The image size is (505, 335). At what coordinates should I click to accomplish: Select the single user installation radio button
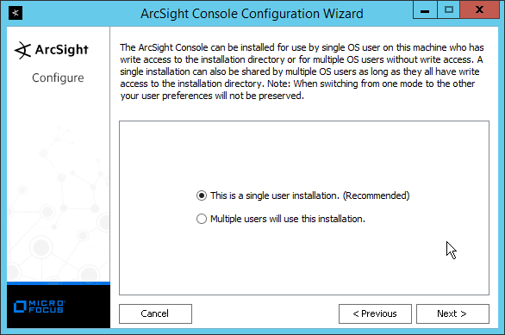pos(202,195)
